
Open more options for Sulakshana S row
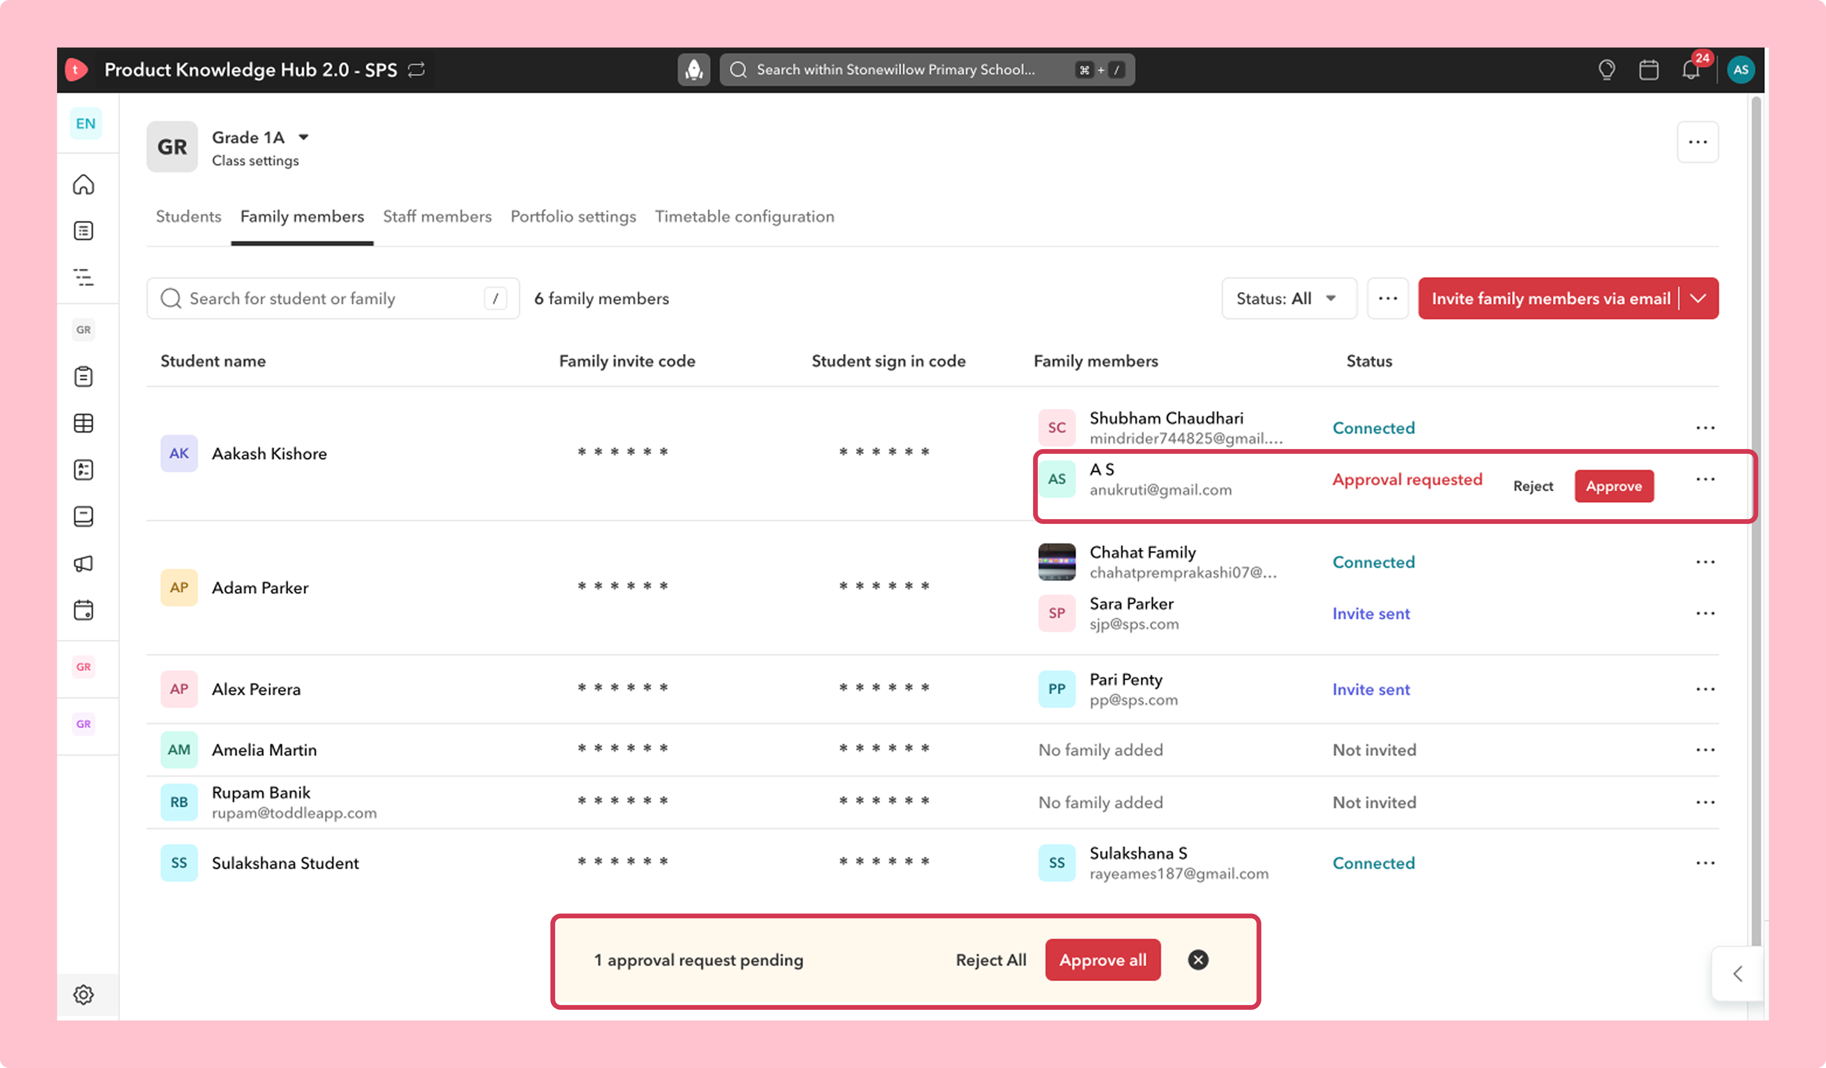[x=1705, y=863]
